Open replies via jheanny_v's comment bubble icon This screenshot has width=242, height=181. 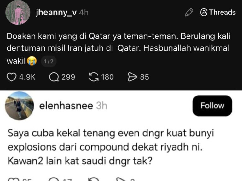pos(54,77)
